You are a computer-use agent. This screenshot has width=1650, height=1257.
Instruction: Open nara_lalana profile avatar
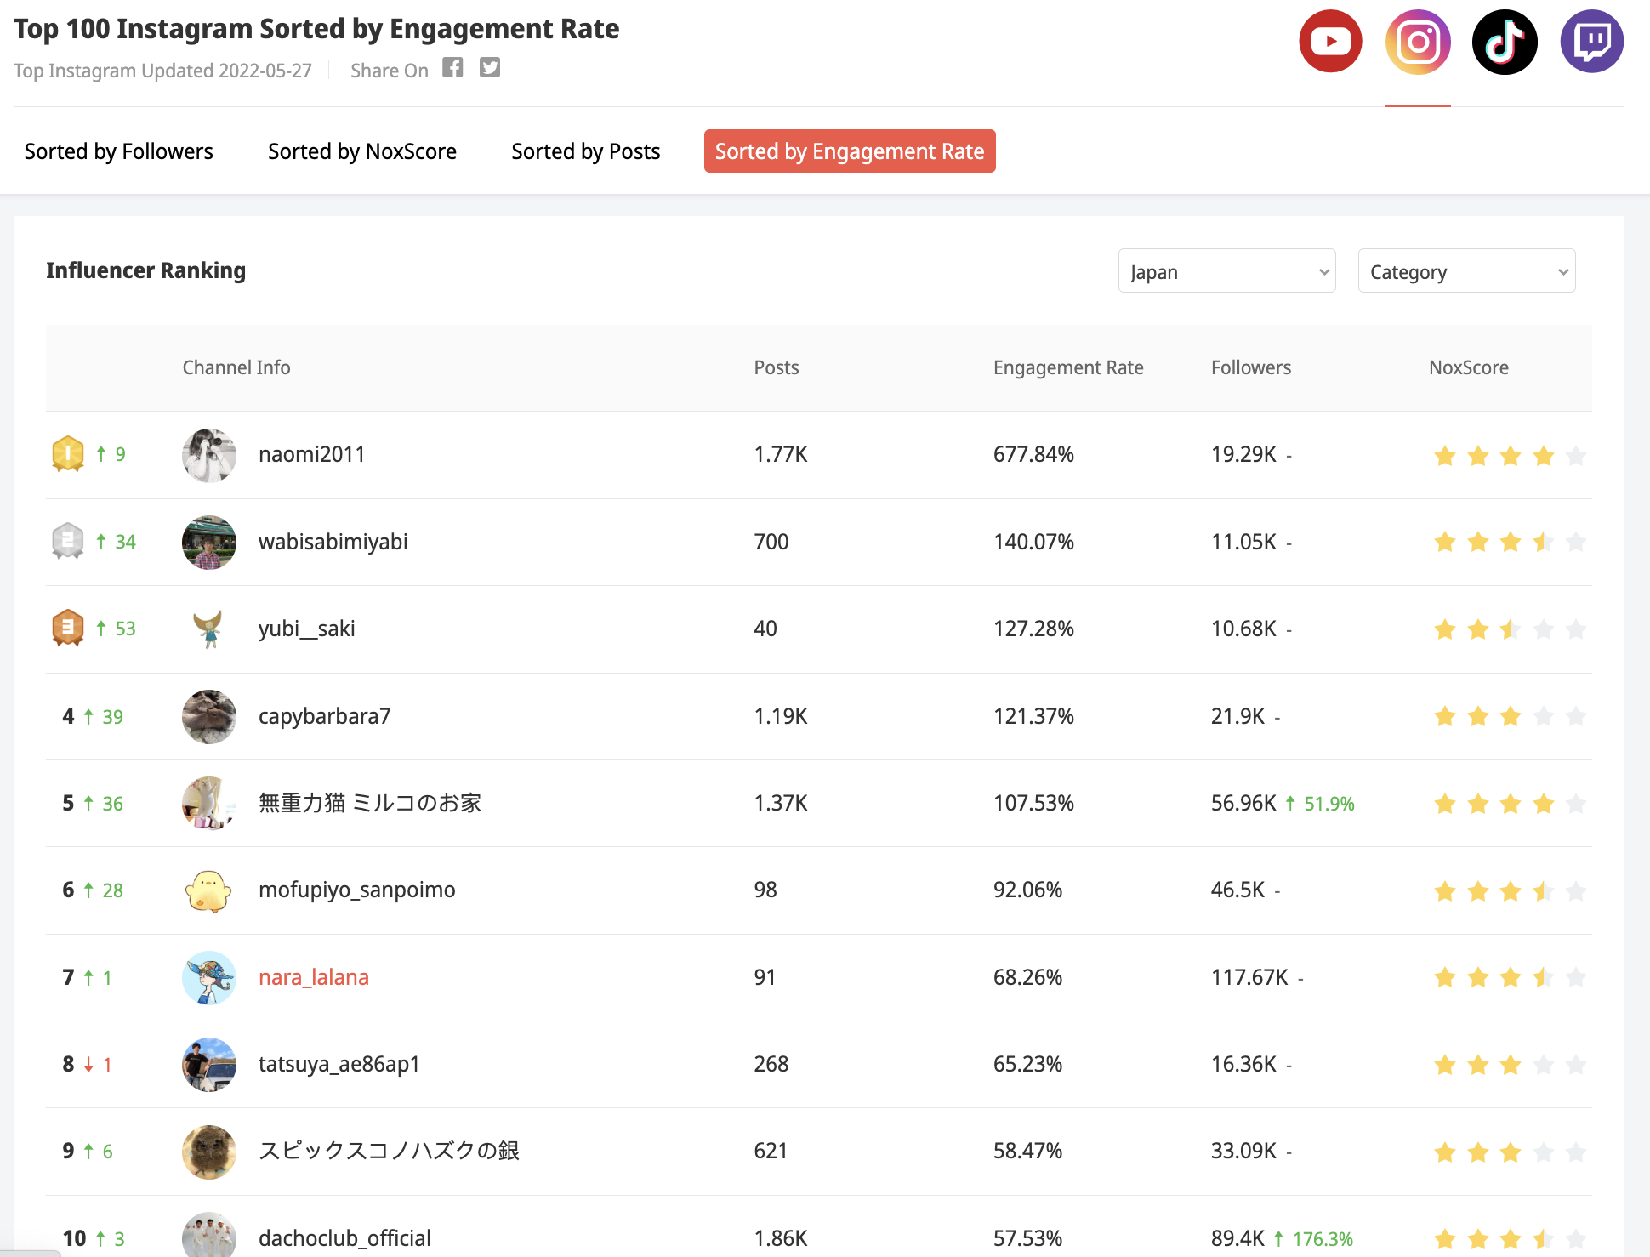click(x=209, y=977)
